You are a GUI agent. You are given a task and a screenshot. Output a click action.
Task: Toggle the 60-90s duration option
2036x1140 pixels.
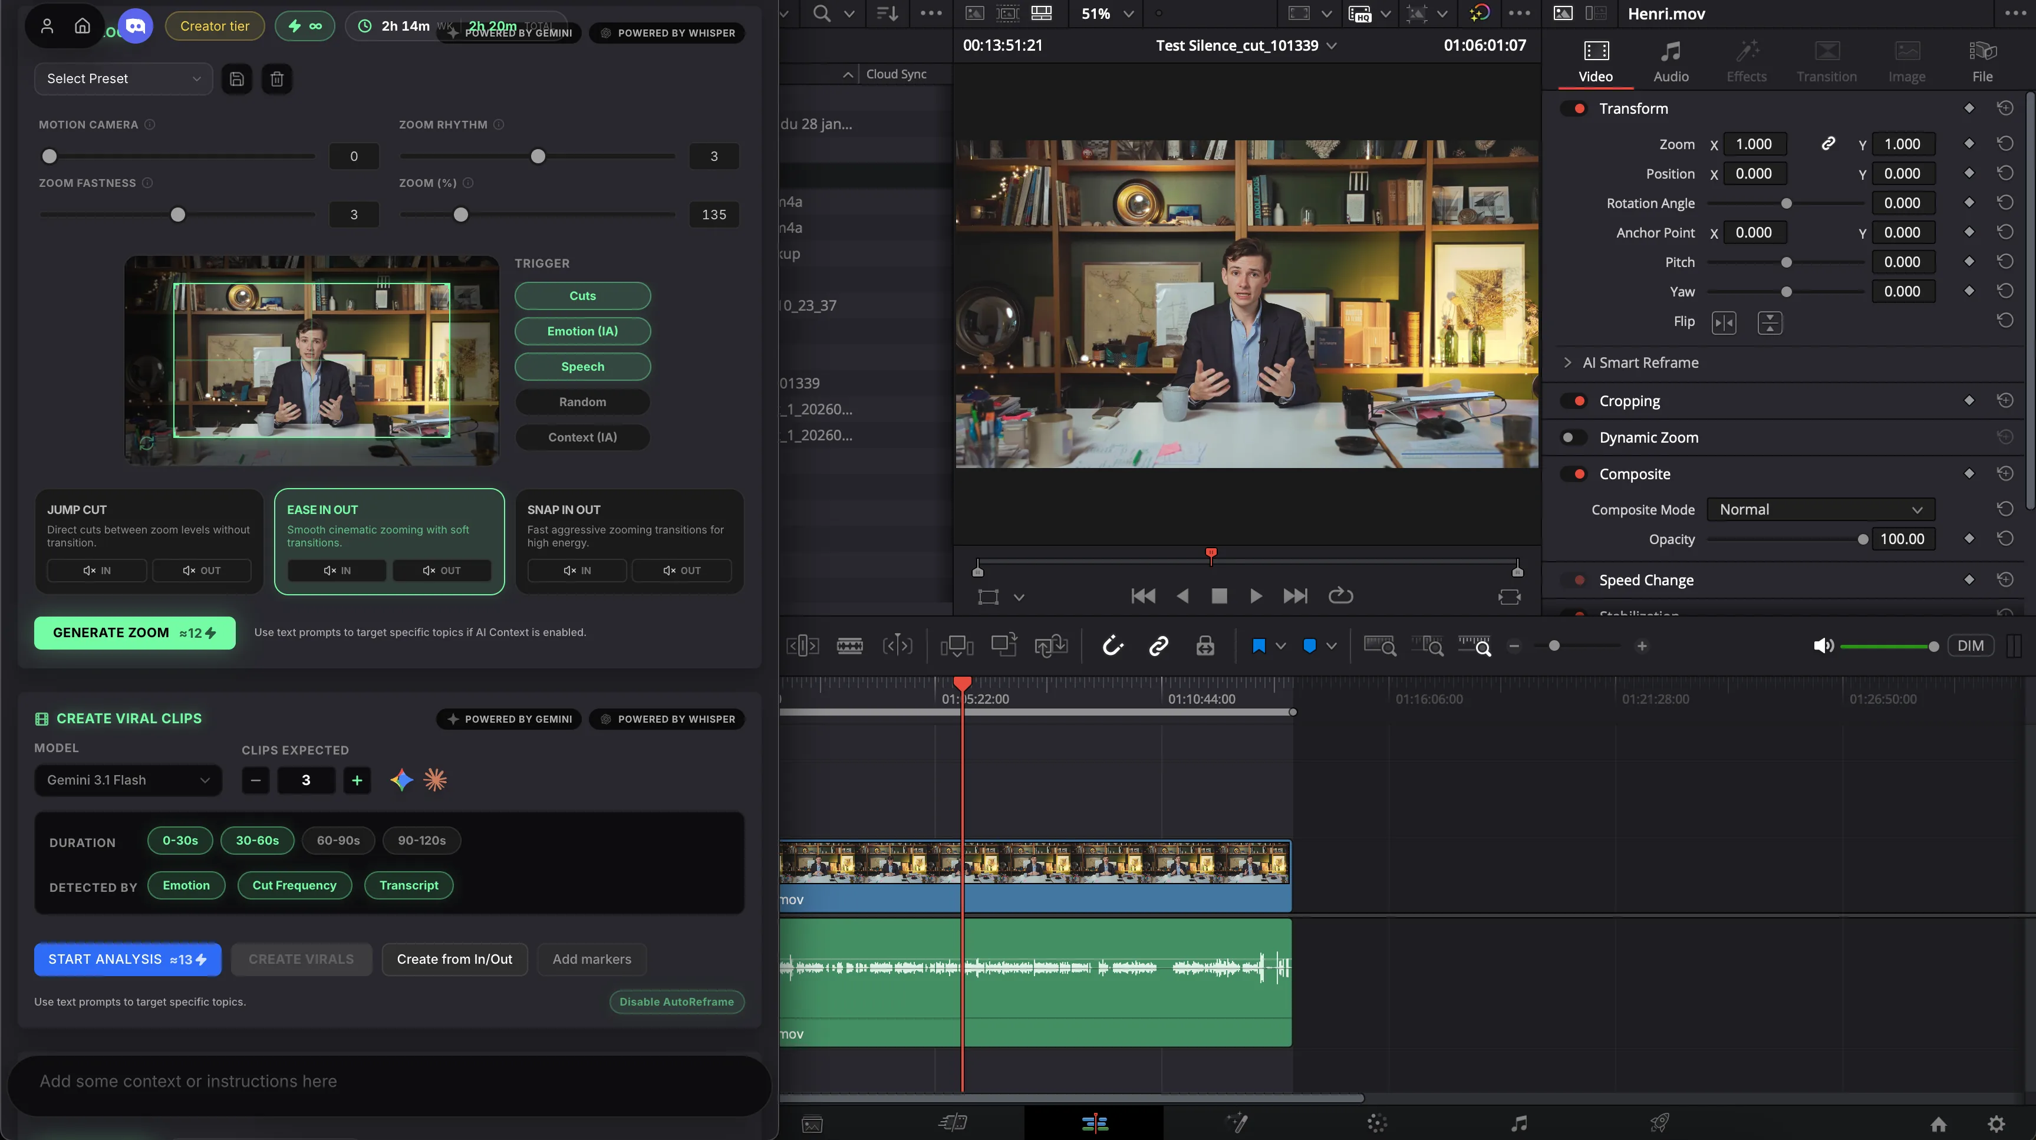coord(338,841)
